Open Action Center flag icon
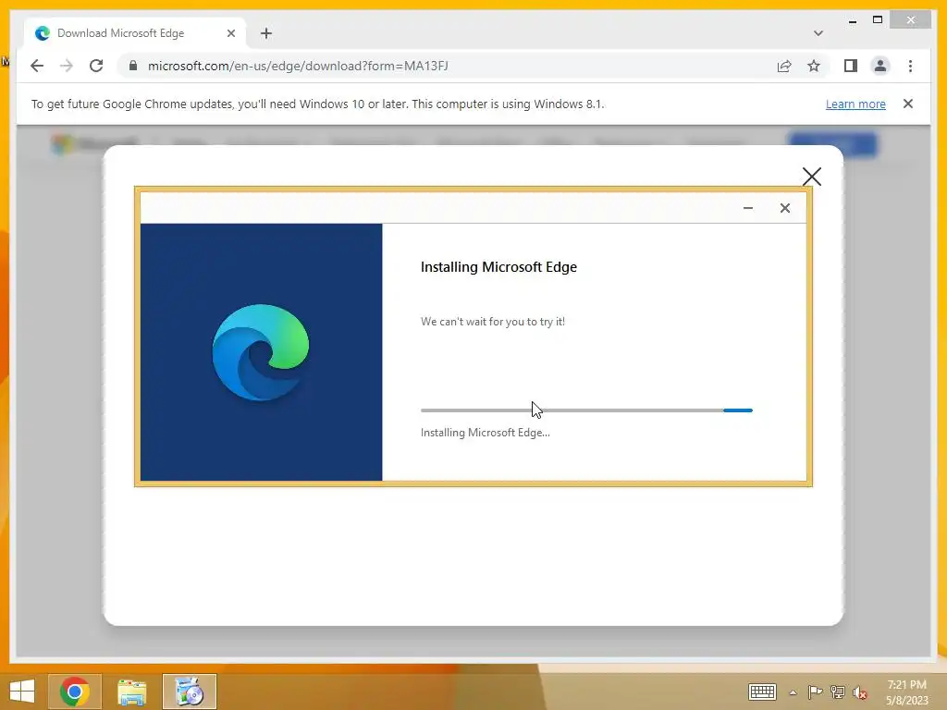This screenshot has width=947, height=710. pyautogui.click(x=815, y=692)
